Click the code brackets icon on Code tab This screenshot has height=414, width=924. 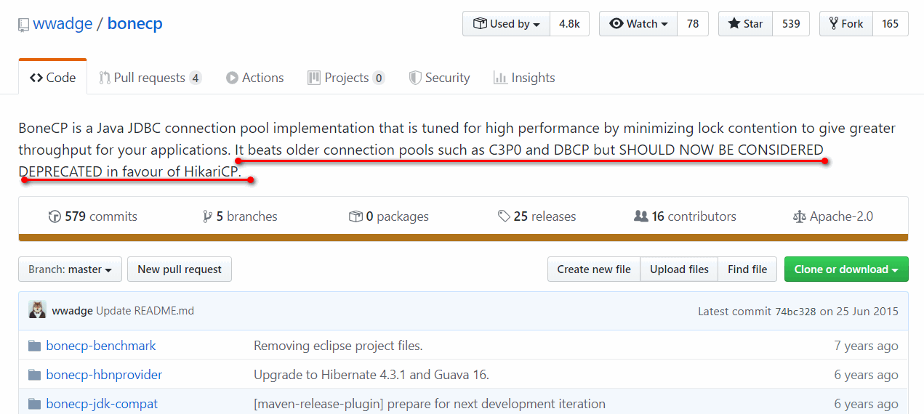(36, 78)
